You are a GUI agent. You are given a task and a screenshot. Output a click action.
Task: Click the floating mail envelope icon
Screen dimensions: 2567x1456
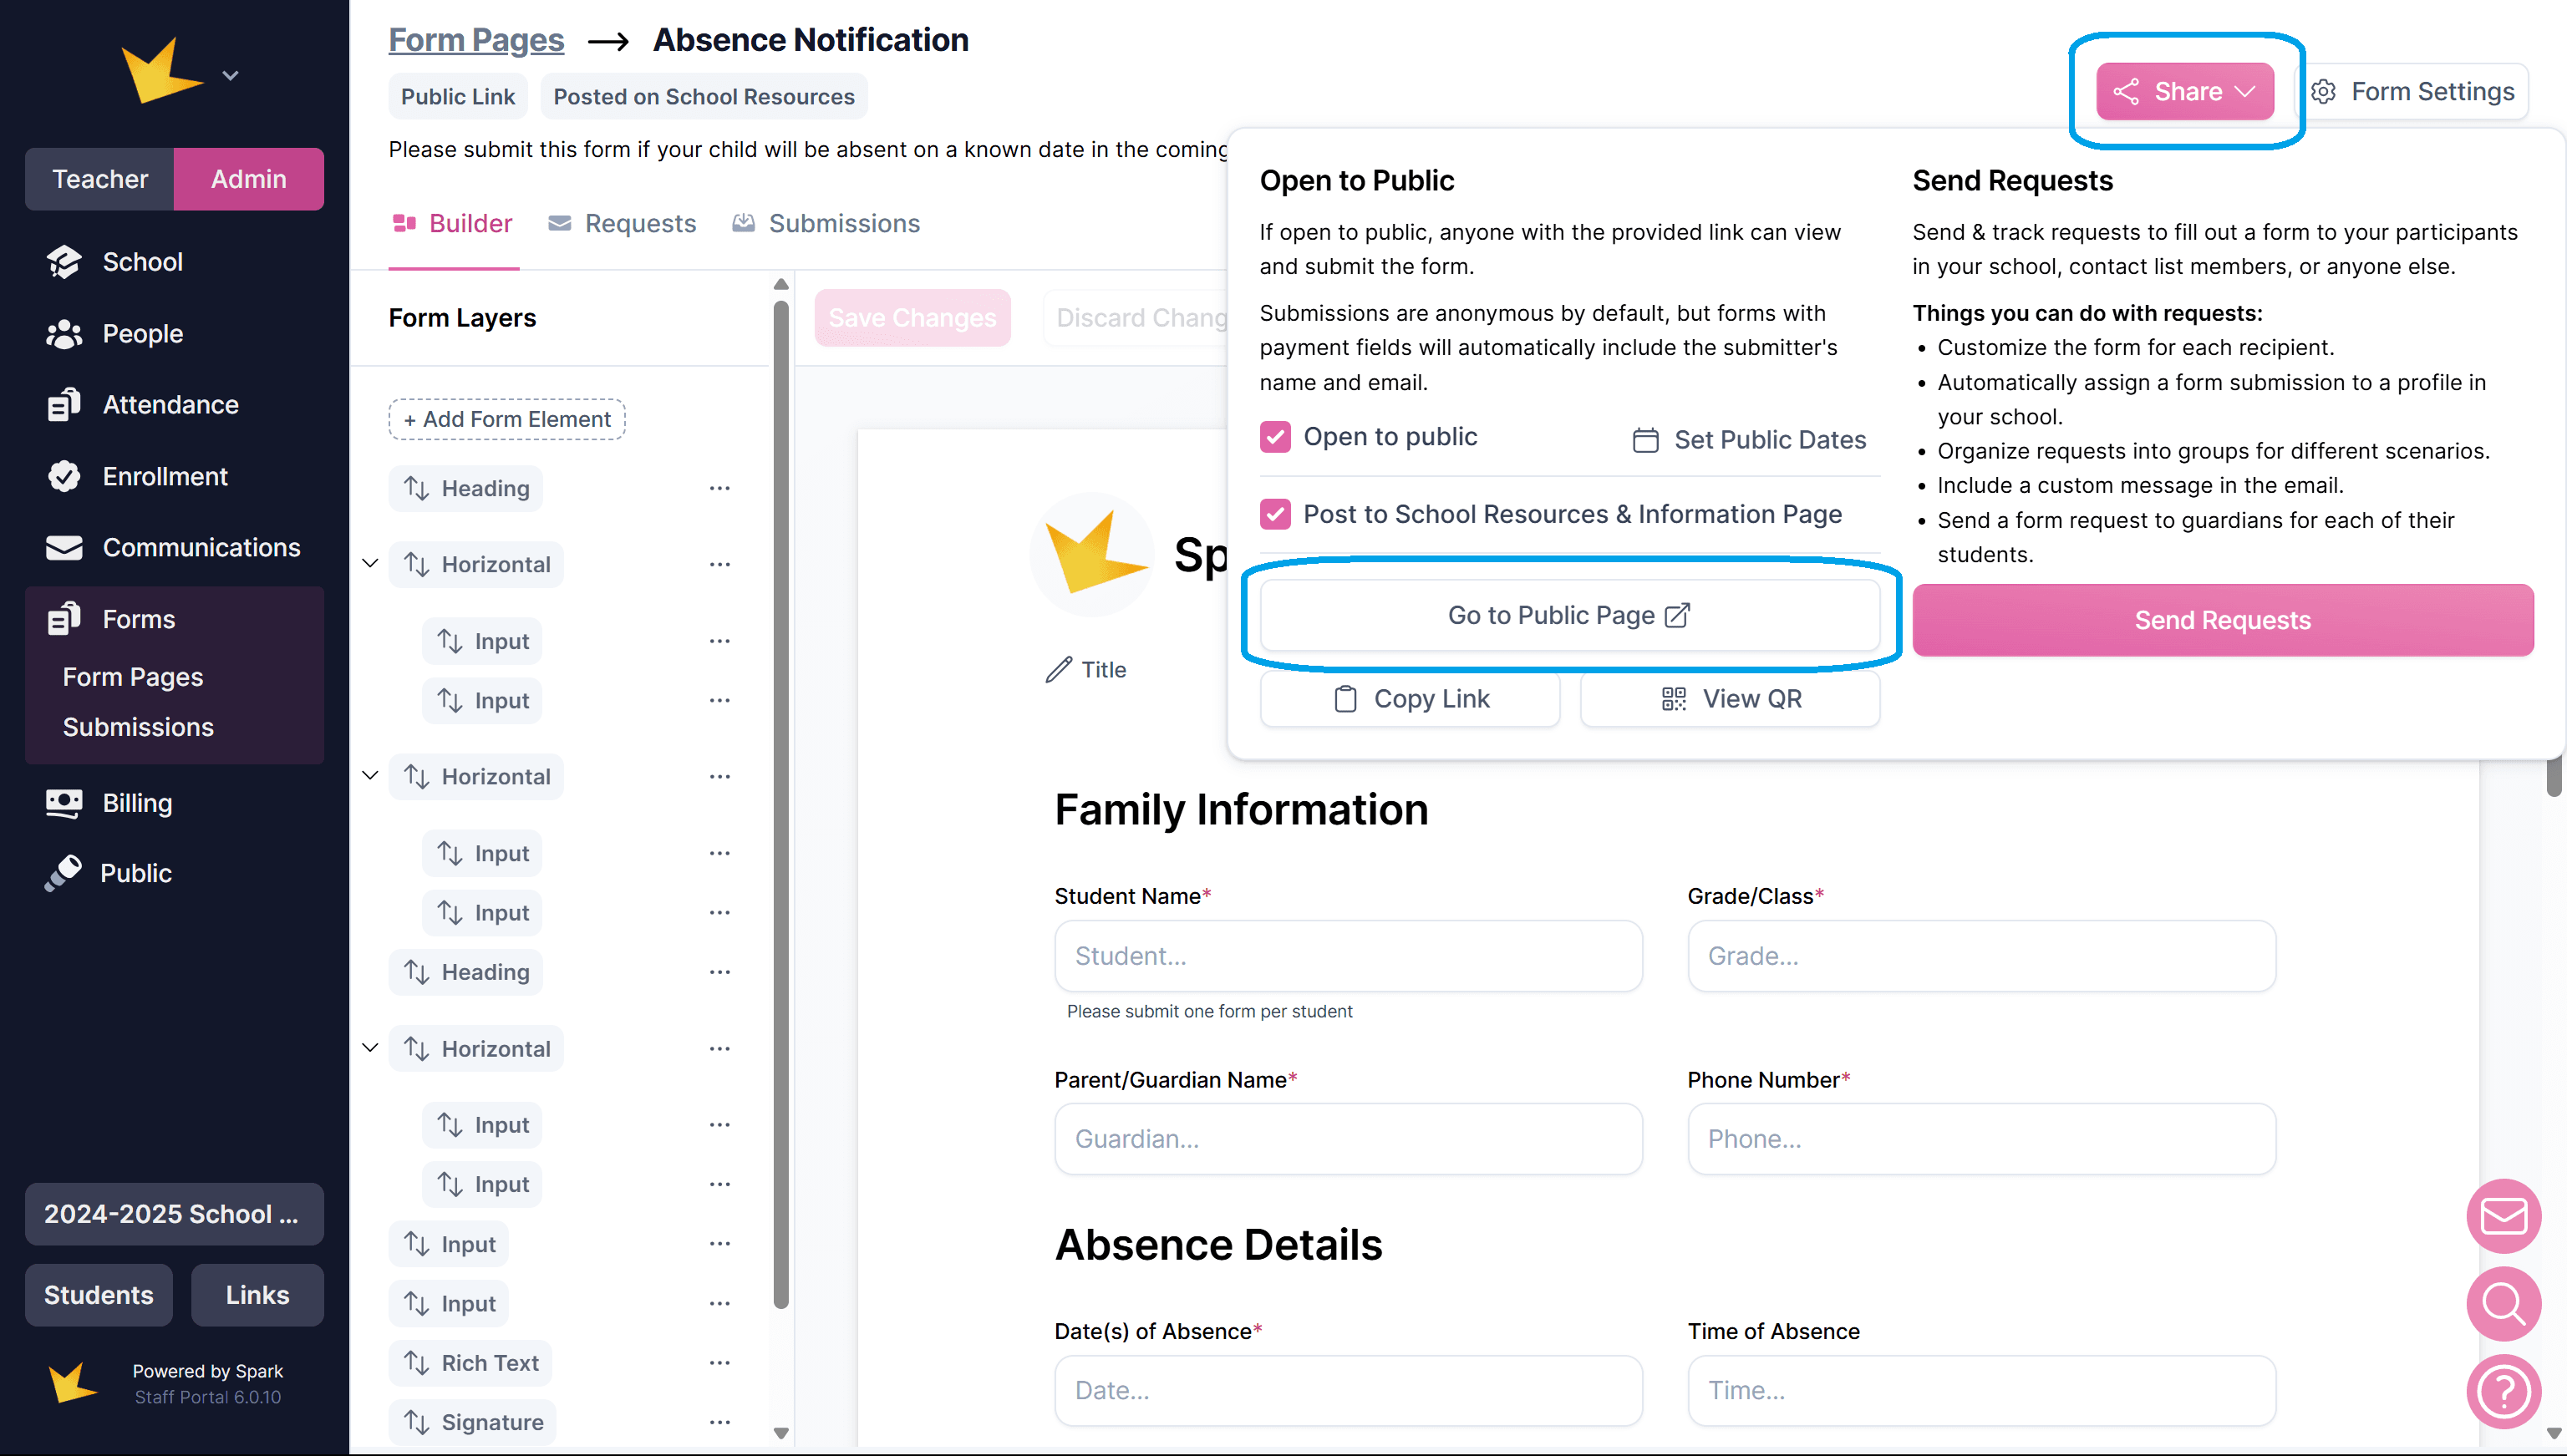tap(2503, 1216)
